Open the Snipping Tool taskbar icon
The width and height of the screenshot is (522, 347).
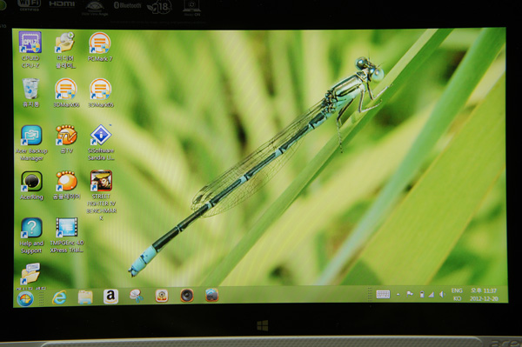pos(137,296)
